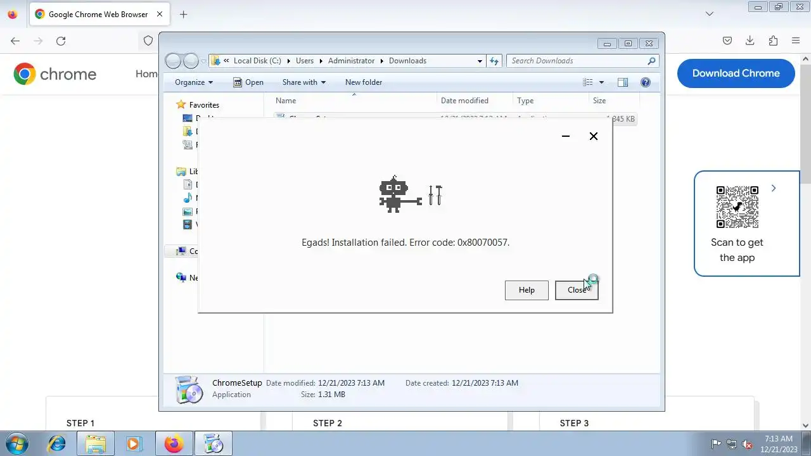Select Users in address breadcrumb
The width and height of the screenshot is (811, 456).
(x=305, y=61)
